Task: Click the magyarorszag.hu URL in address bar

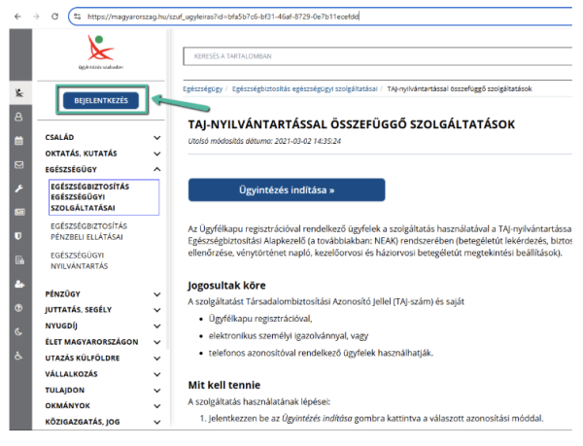Action: pos(223,17)
